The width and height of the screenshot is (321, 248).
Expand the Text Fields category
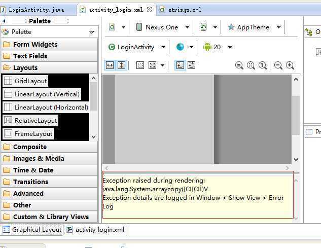click(x=49, y=56)
